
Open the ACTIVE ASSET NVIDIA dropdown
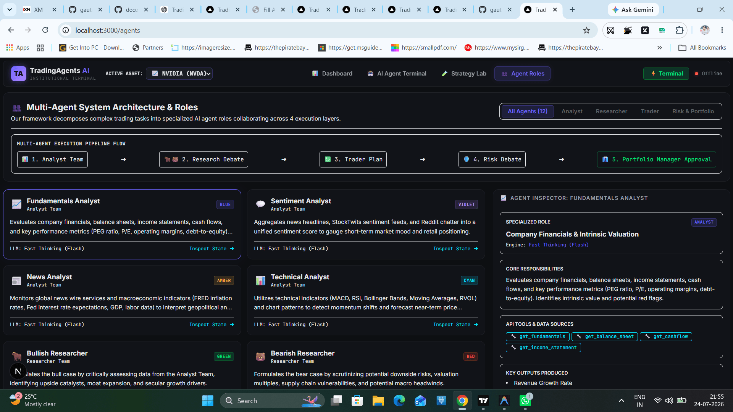[x=179, y=74]
